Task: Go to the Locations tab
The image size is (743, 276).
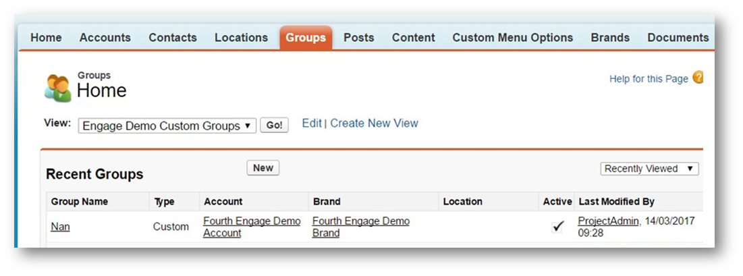Action: pyautogui.click(x=241, y=38)
